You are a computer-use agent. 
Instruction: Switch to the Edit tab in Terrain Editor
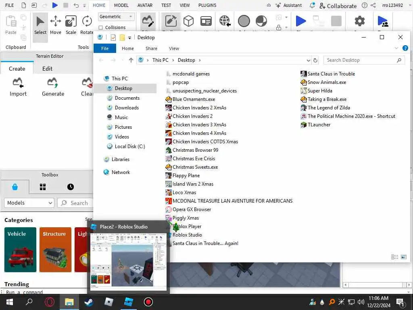[x=48, y=69]
